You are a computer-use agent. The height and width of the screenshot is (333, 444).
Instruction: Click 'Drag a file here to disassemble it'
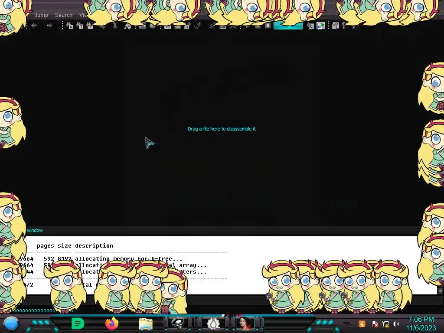coord(222,129)
